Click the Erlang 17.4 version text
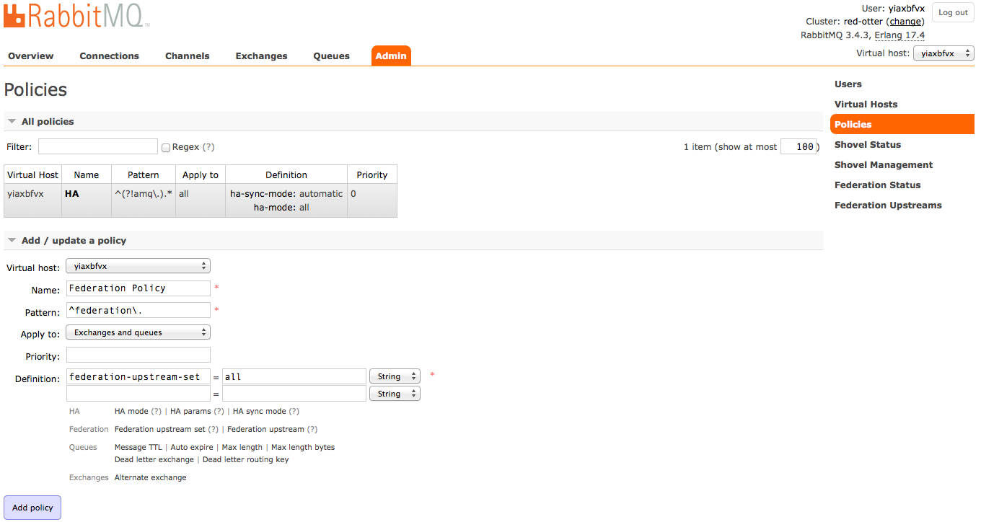981x522 pixels. (899, 35)
